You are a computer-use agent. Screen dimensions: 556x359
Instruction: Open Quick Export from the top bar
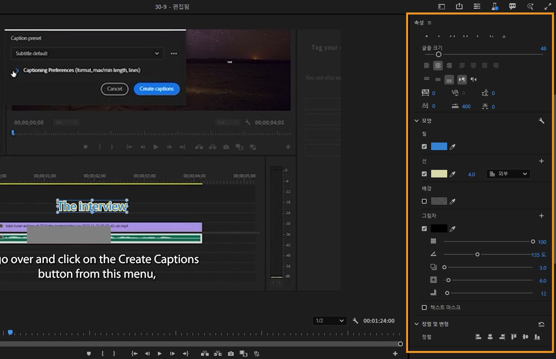459,6
